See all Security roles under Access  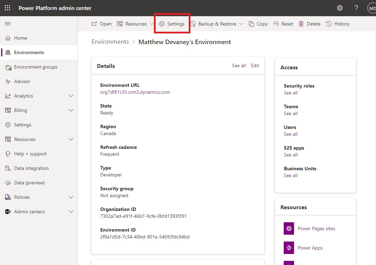tap(291, 93)
